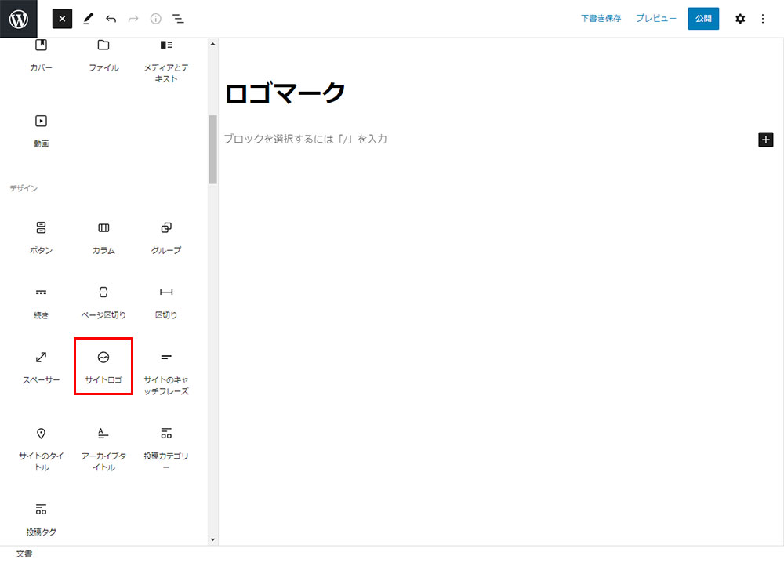
Task: Undo the last action
Action: [111, 19]
